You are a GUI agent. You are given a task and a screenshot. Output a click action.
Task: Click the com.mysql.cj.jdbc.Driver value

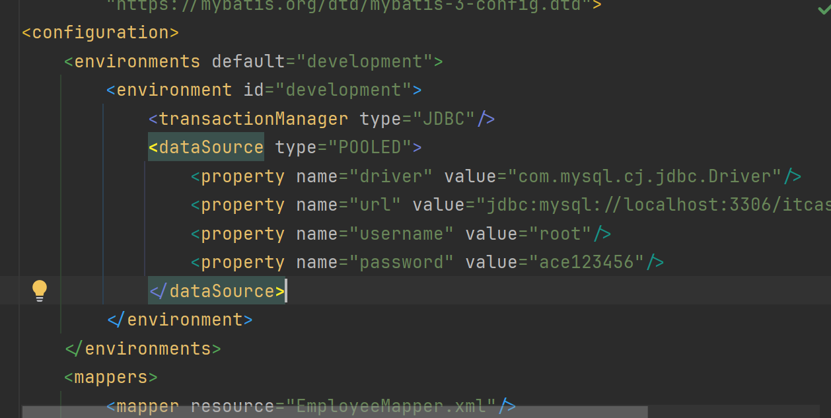645,176
